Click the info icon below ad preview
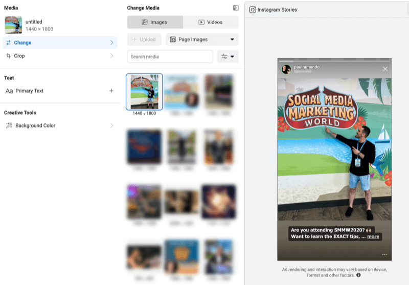This screenshot has width=409, height=285. pyautogui.click(x=359, y=275)
